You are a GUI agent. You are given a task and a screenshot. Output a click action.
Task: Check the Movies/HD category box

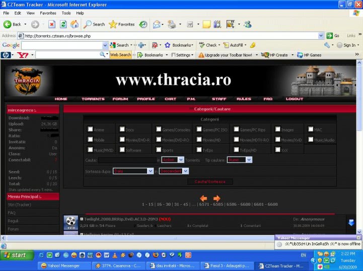[x=199, y=140]
